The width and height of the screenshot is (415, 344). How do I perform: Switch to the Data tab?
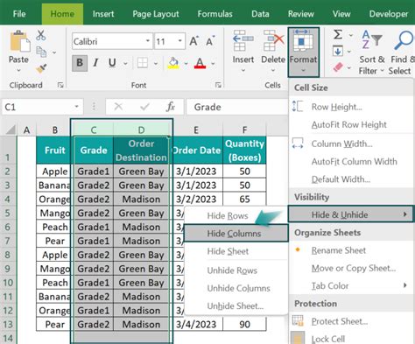260,14
